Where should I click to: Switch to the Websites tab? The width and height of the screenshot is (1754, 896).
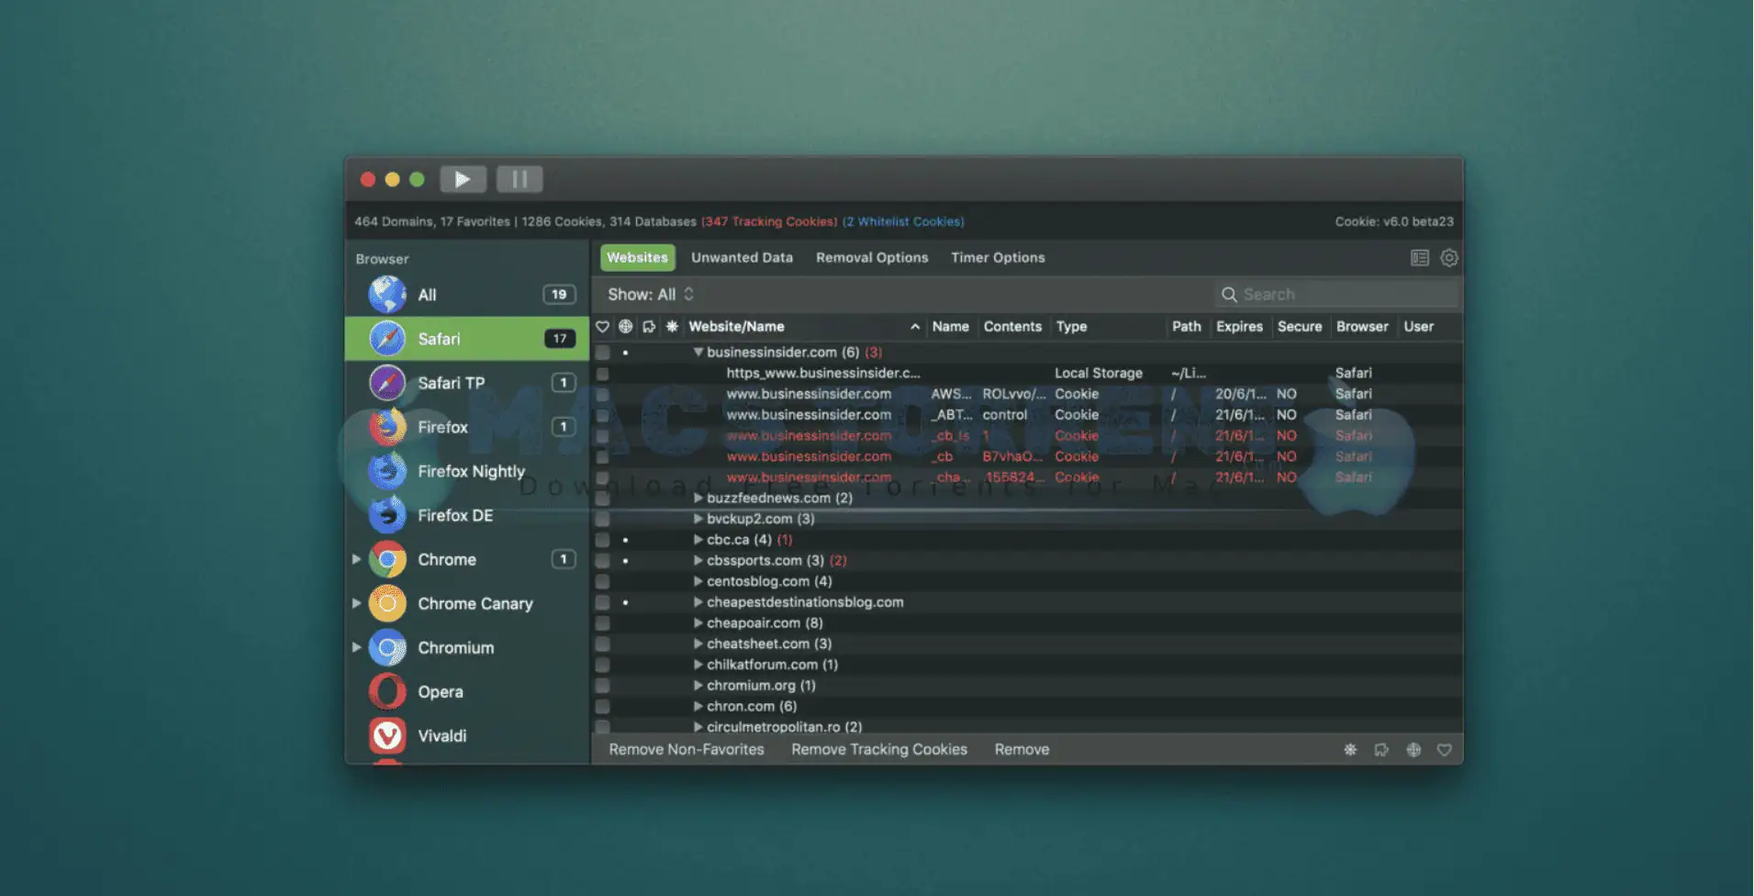[637, 258]
